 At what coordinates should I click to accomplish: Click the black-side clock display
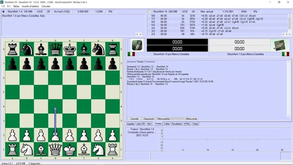click(177, 45)
